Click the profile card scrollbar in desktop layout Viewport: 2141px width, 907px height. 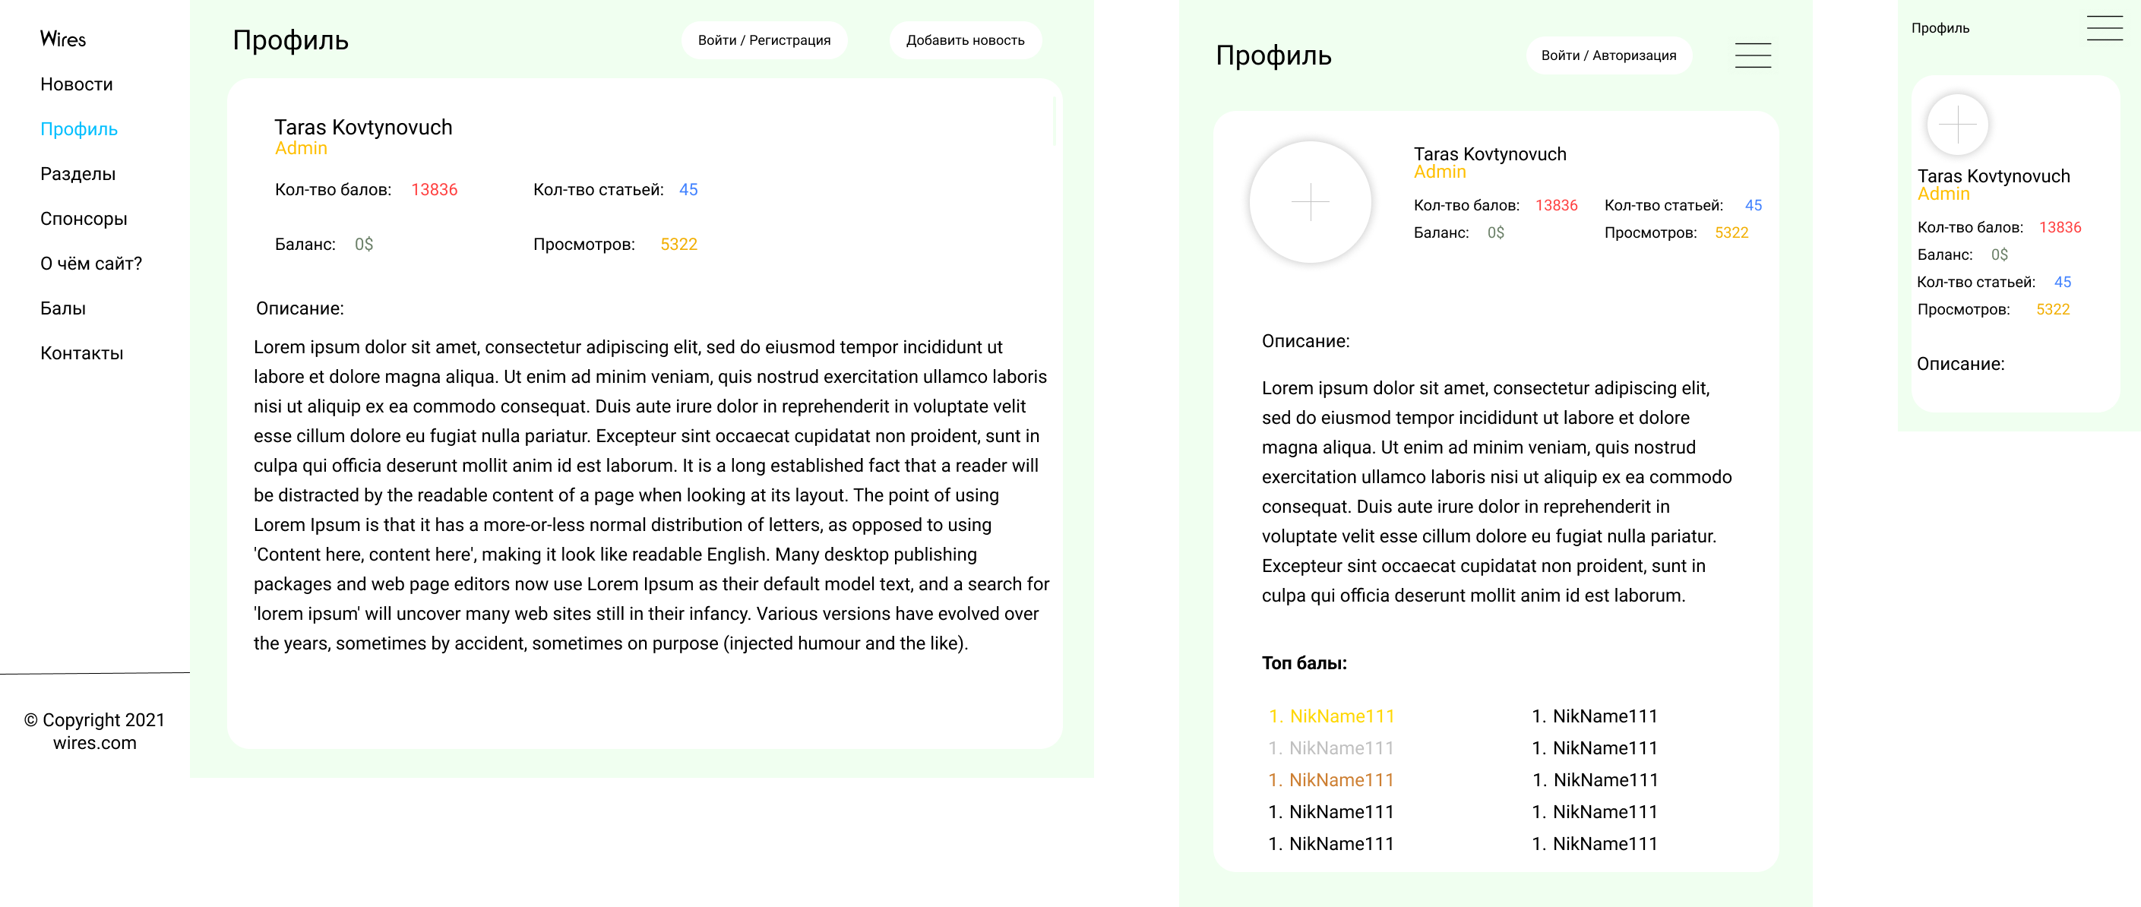[x=1055, y=122]
